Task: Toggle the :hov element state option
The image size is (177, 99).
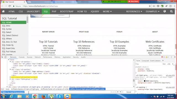Action: coord(164,64)
